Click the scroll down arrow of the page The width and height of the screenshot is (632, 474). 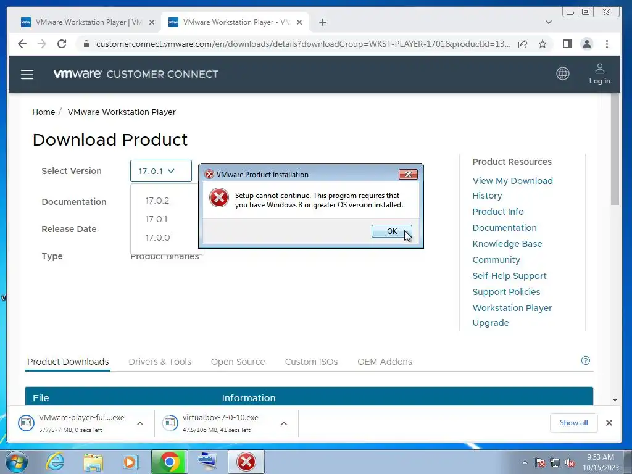pos(615,399)
